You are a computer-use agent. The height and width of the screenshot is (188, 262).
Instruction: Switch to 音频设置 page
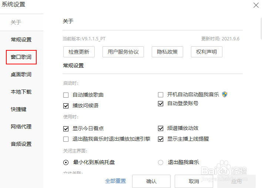click(21, 144)
